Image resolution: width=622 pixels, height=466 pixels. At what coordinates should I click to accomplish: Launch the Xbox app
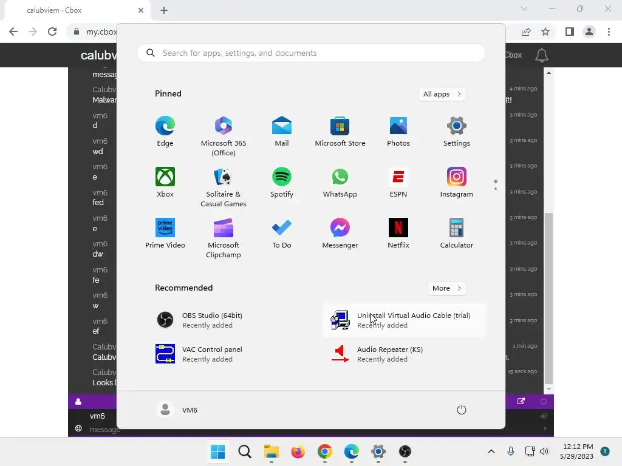click(165, 182)
